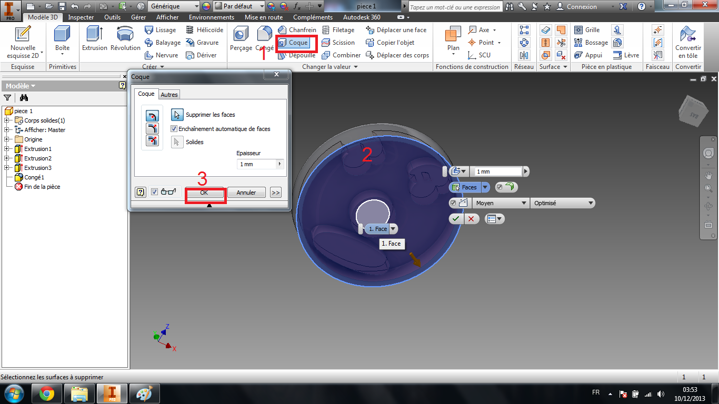
Task: Cancel with red X in mini-toolbar
Action: point(471,219)
